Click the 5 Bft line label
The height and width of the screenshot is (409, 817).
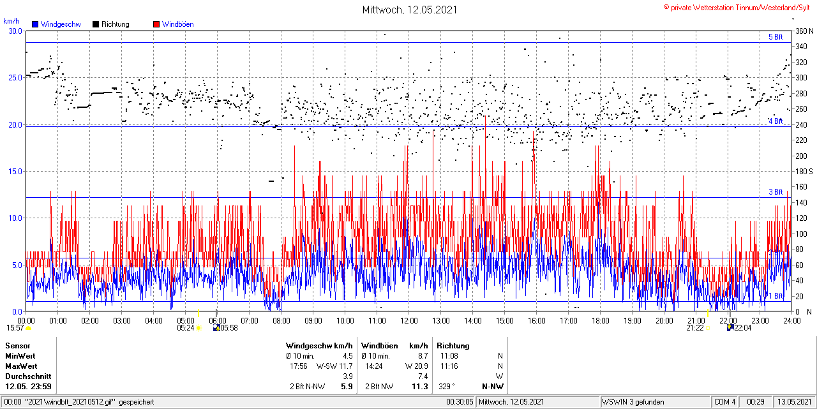(775, 37)
